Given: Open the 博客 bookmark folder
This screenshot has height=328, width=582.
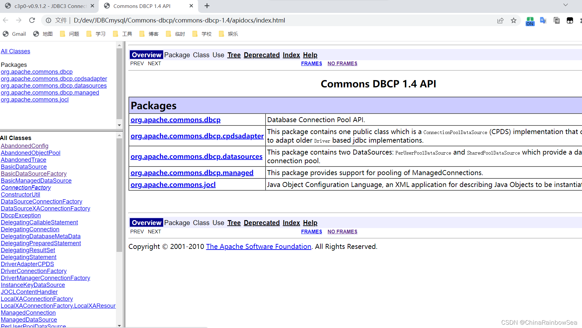Looking at the screenshot, I should 149,34.
